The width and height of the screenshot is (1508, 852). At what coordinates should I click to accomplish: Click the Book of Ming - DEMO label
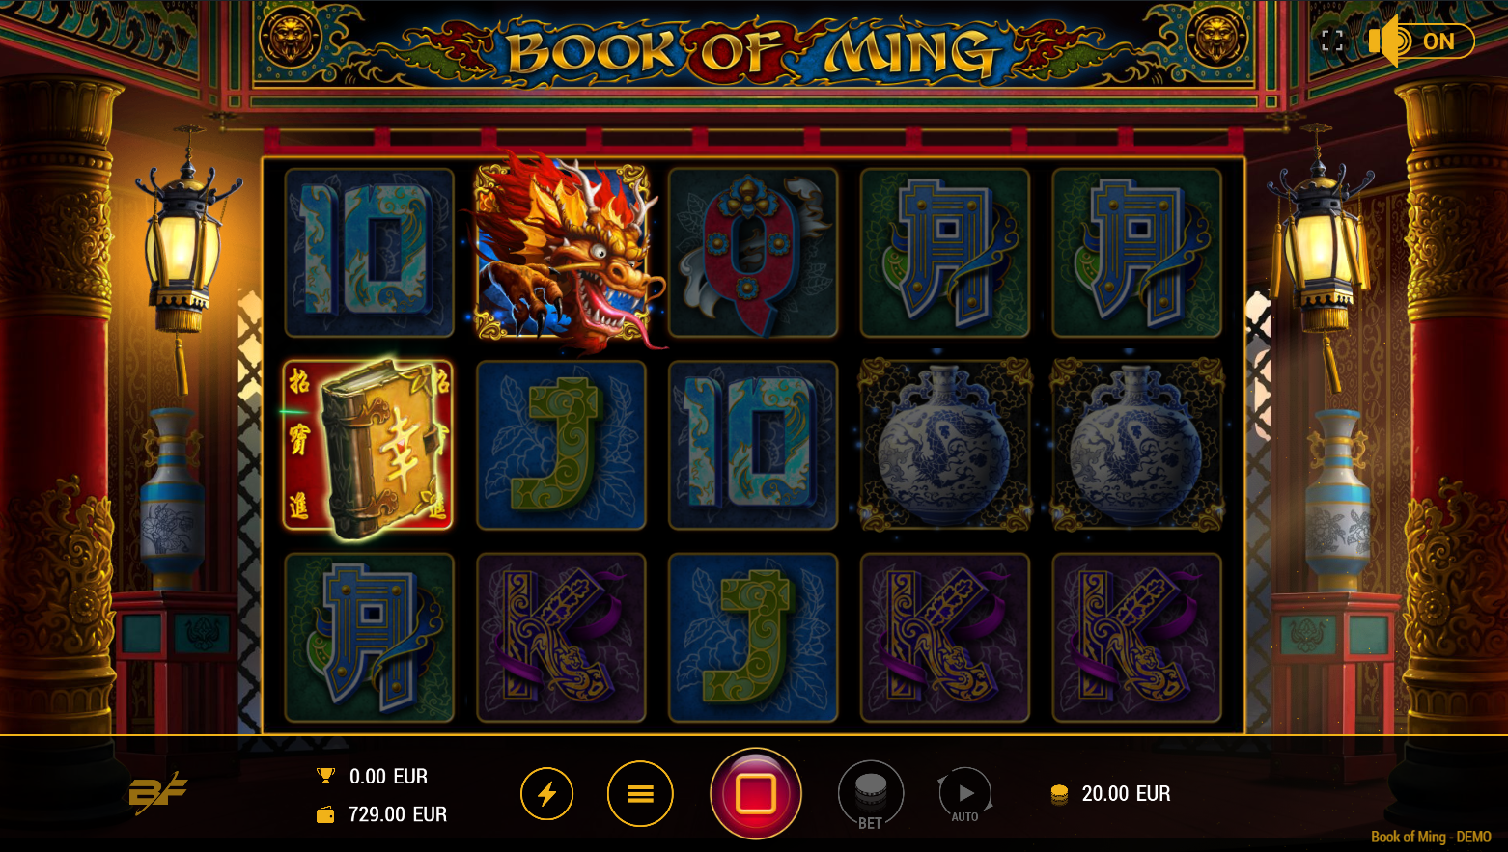tap(1431, 837)
